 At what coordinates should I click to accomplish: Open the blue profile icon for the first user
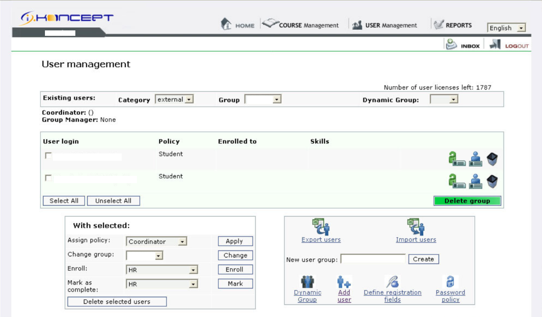click(475, 159)
